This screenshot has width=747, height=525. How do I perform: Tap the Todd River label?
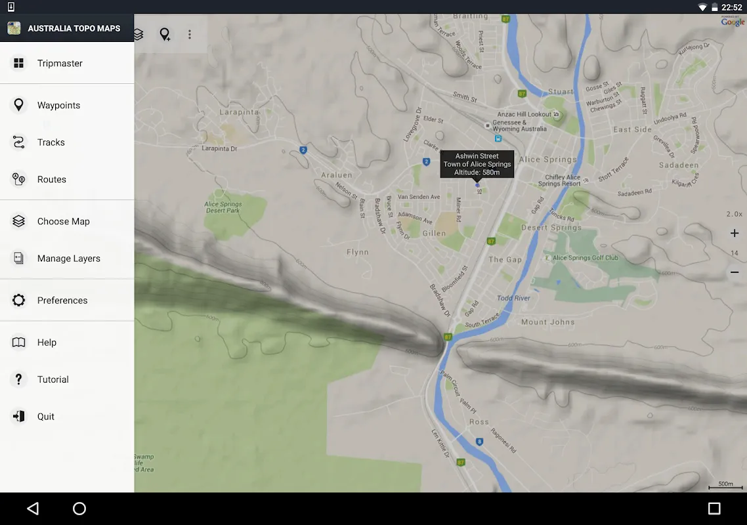coord(513,298)
